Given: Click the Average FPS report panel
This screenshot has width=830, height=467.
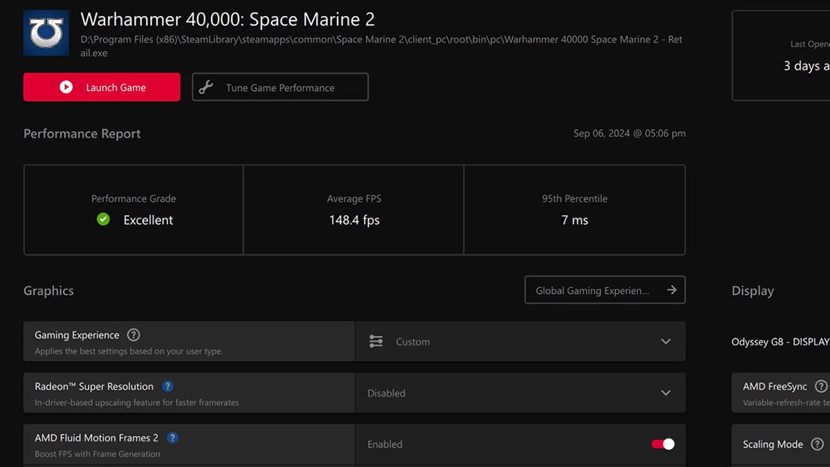Looking at the screenshot, I should 353,210.
